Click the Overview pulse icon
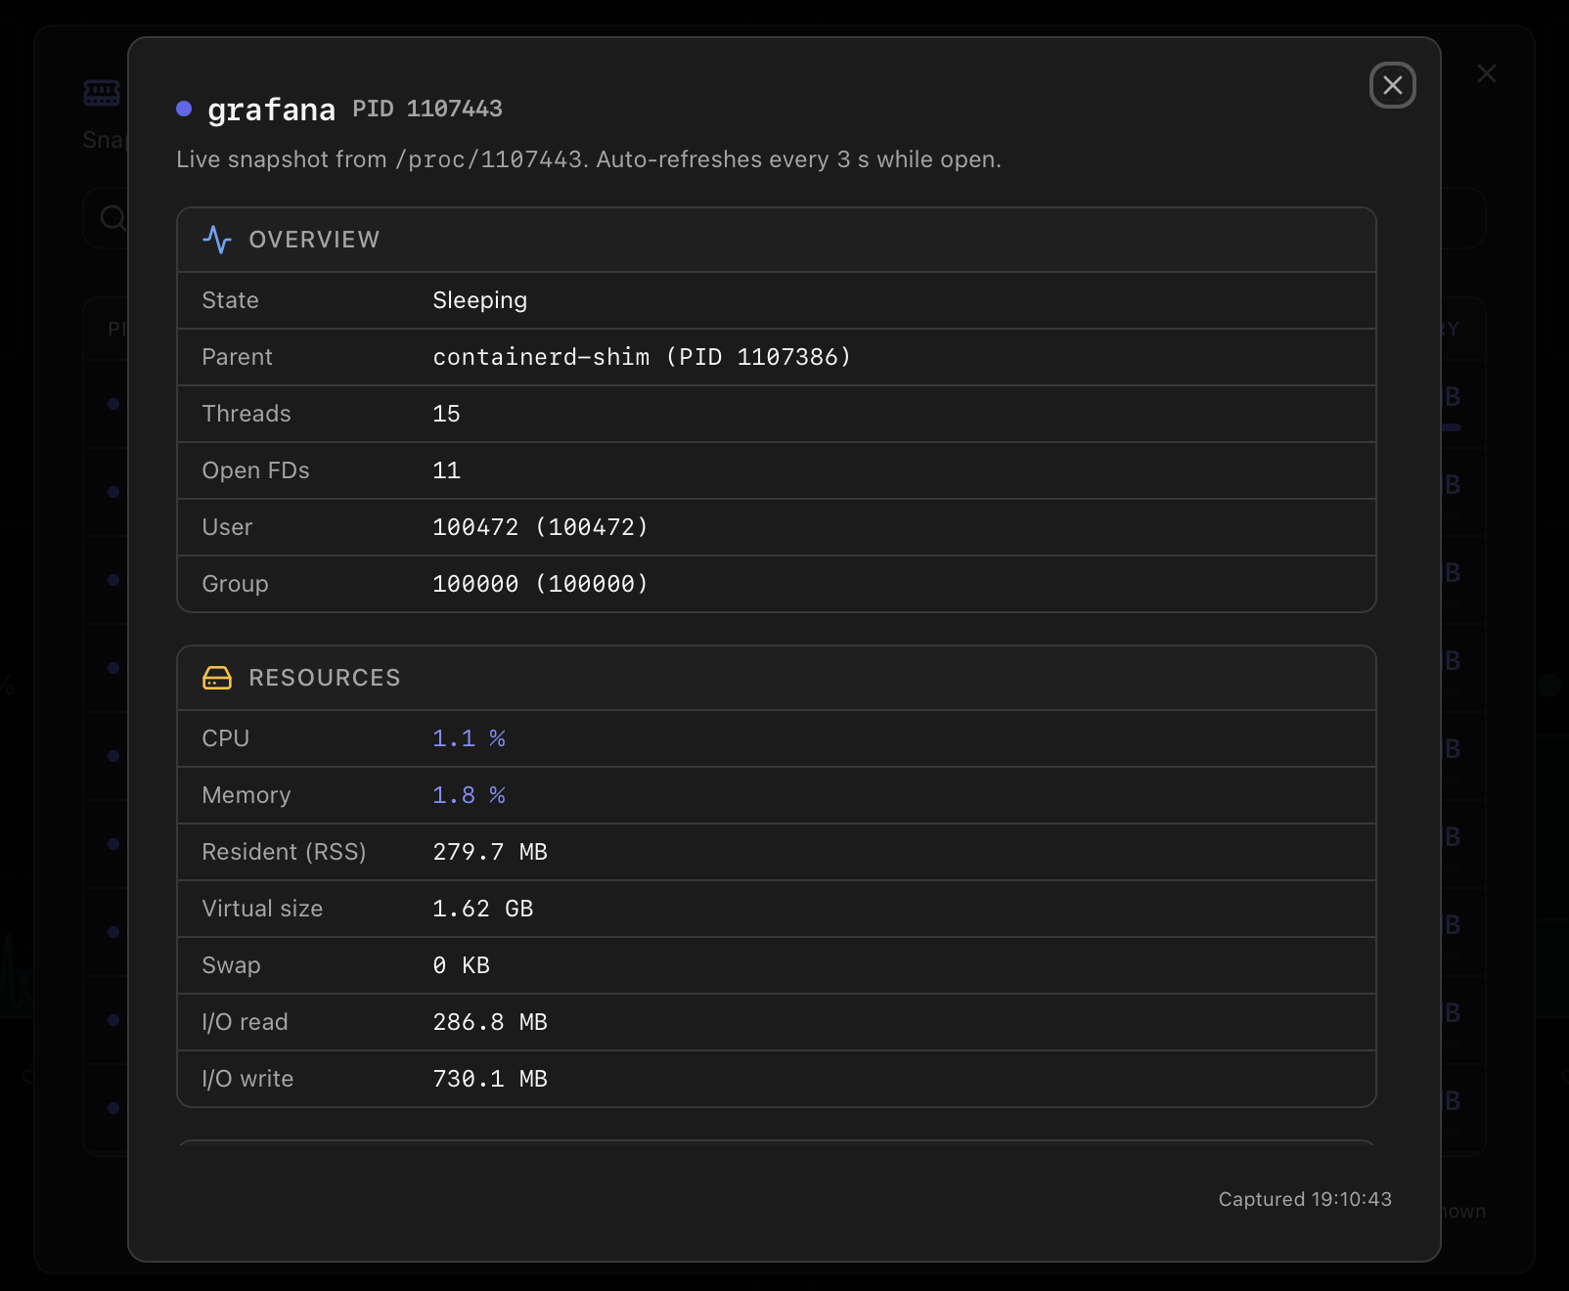 [217, 240]
